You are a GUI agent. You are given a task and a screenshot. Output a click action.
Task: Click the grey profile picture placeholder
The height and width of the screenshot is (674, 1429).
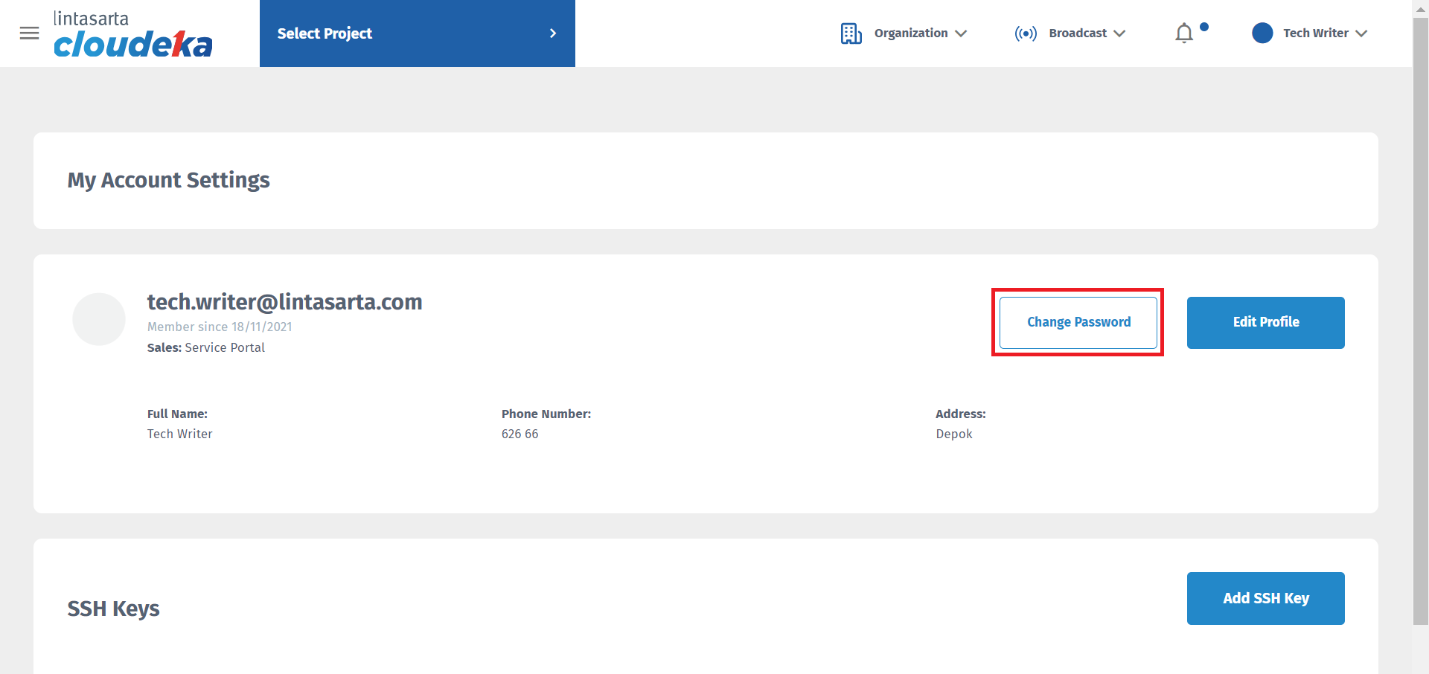[x=99, y=319]
